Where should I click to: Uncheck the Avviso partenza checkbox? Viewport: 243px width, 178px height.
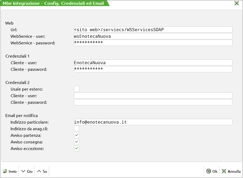[x=77, y=135]
